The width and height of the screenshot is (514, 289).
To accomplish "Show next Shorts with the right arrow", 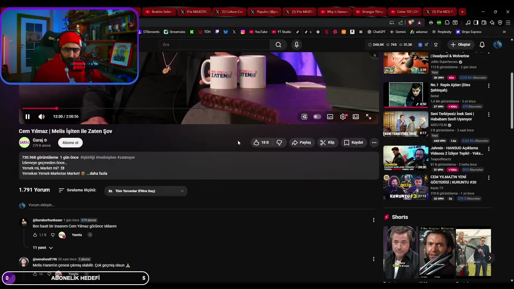I will [x=490, y=258].
